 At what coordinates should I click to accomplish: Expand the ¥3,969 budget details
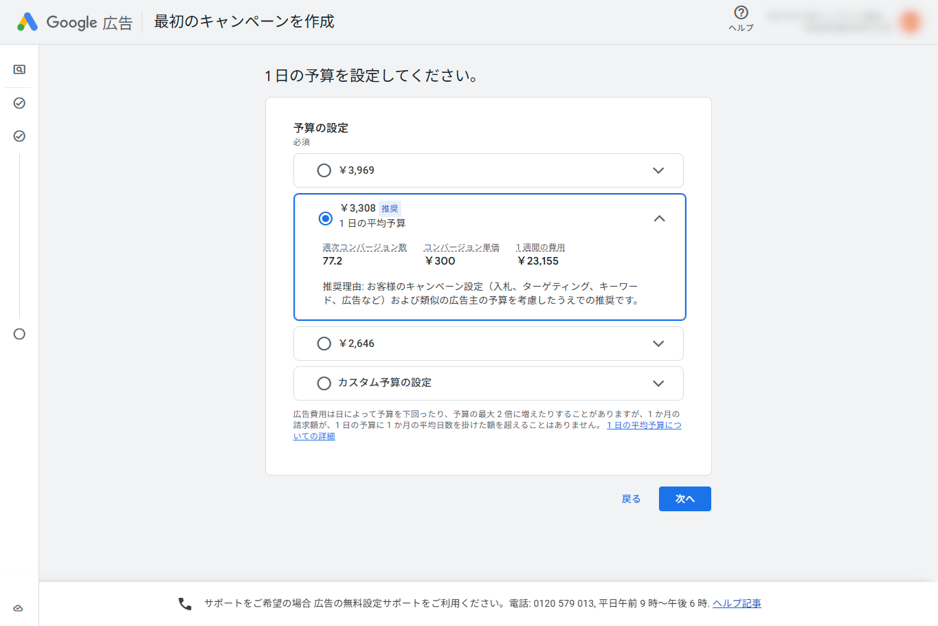658,170
